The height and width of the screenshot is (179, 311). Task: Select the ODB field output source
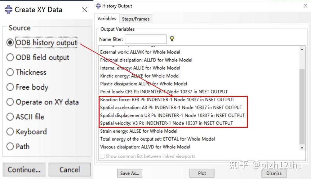coord(10,58)
